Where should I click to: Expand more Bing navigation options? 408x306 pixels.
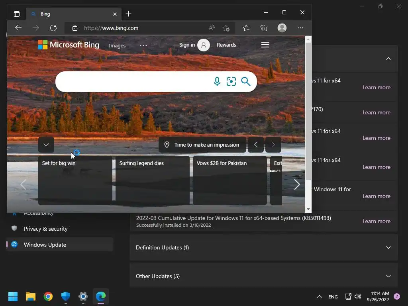tap(143, 45)
